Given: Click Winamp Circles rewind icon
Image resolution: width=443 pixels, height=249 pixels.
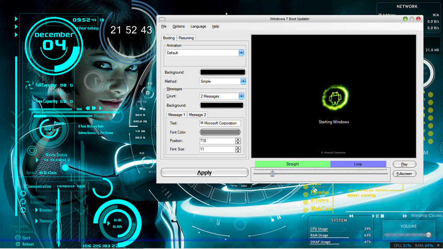Looking at the screenshot, I should tap(351, 216).
